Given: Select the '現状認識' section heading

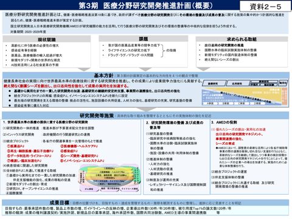Looking at the screenshot, I should coord(47,40).
